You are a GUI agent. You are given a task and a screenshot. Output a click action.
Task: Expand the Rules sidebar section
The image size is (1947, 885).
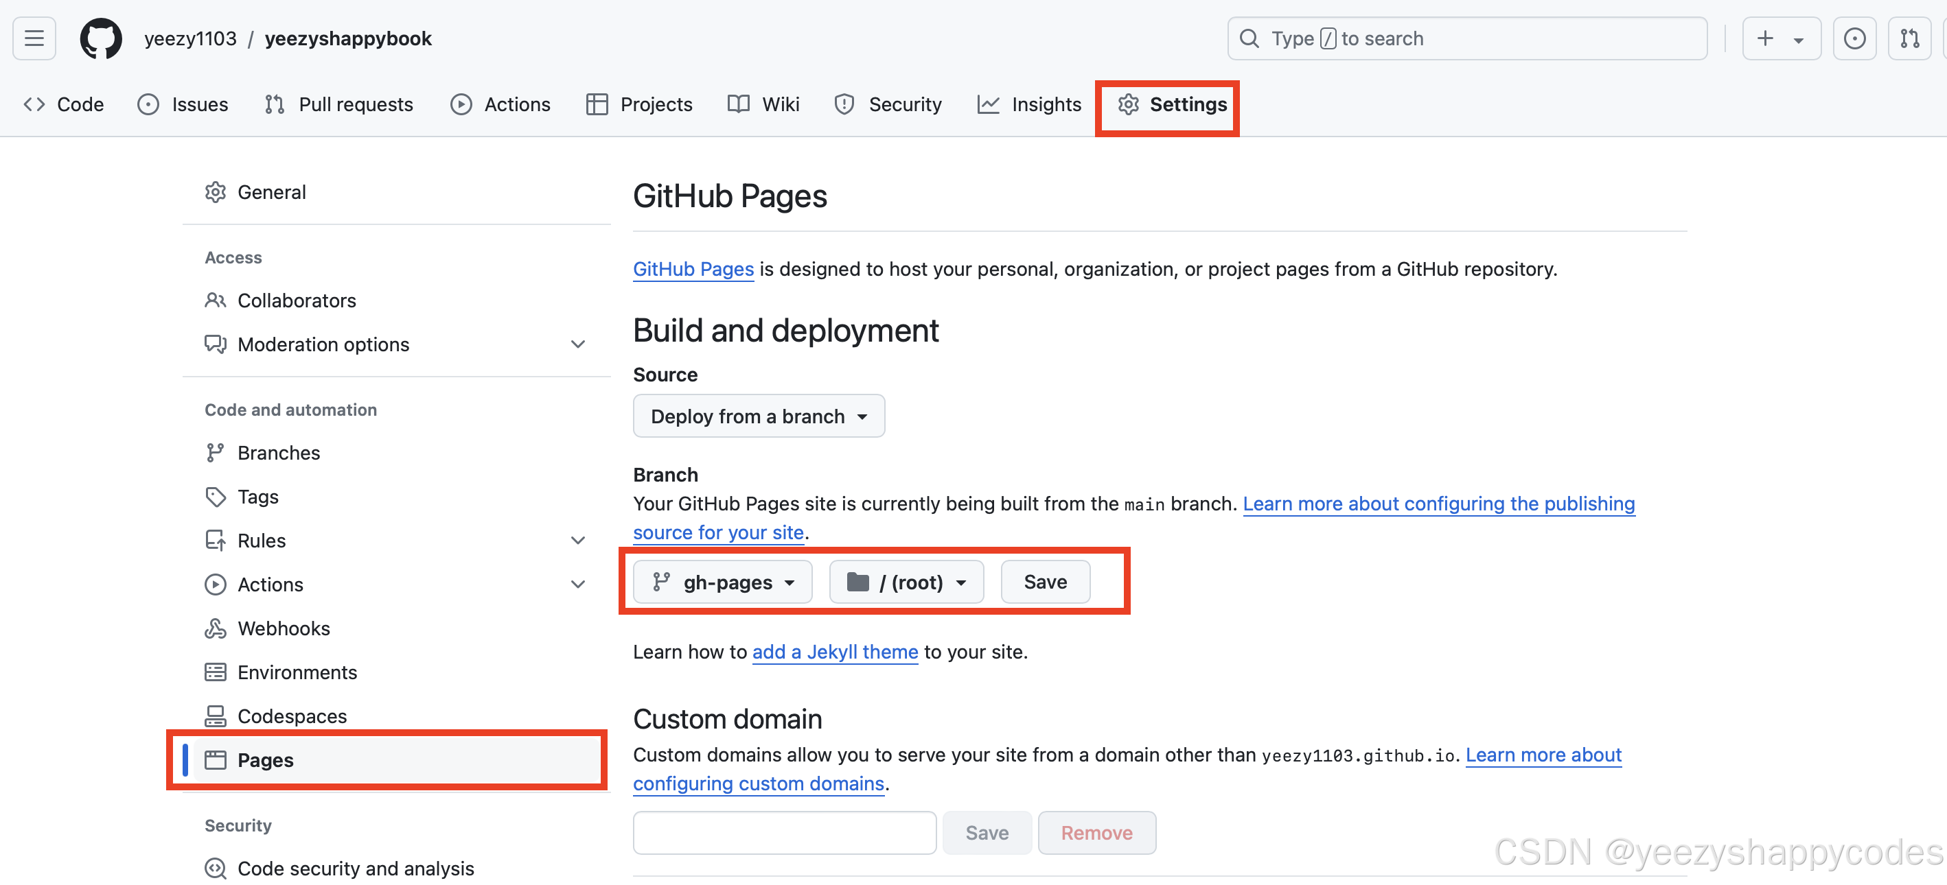pos(577,540)
